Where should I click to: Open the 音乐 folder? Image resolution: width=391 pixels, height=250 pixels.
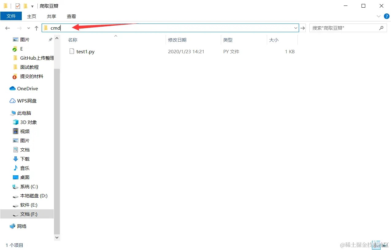tap(25, 168)
